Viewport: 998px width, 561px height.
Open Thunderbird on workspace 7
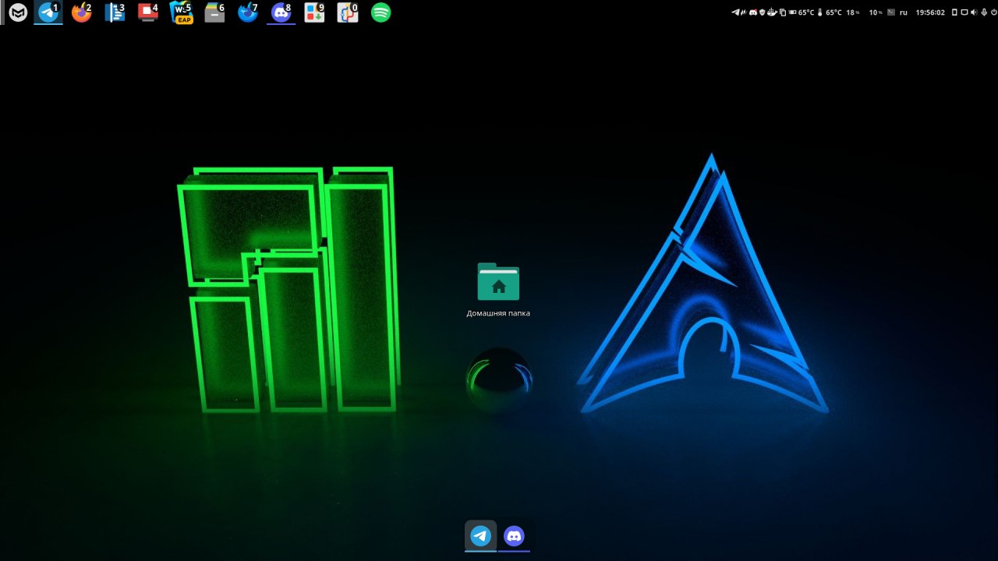[x=248, y=12]
